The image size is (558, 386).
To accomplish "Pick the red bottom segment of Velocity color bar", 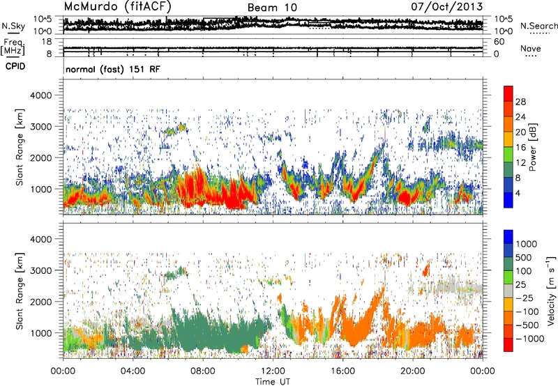I will point(508,345).
